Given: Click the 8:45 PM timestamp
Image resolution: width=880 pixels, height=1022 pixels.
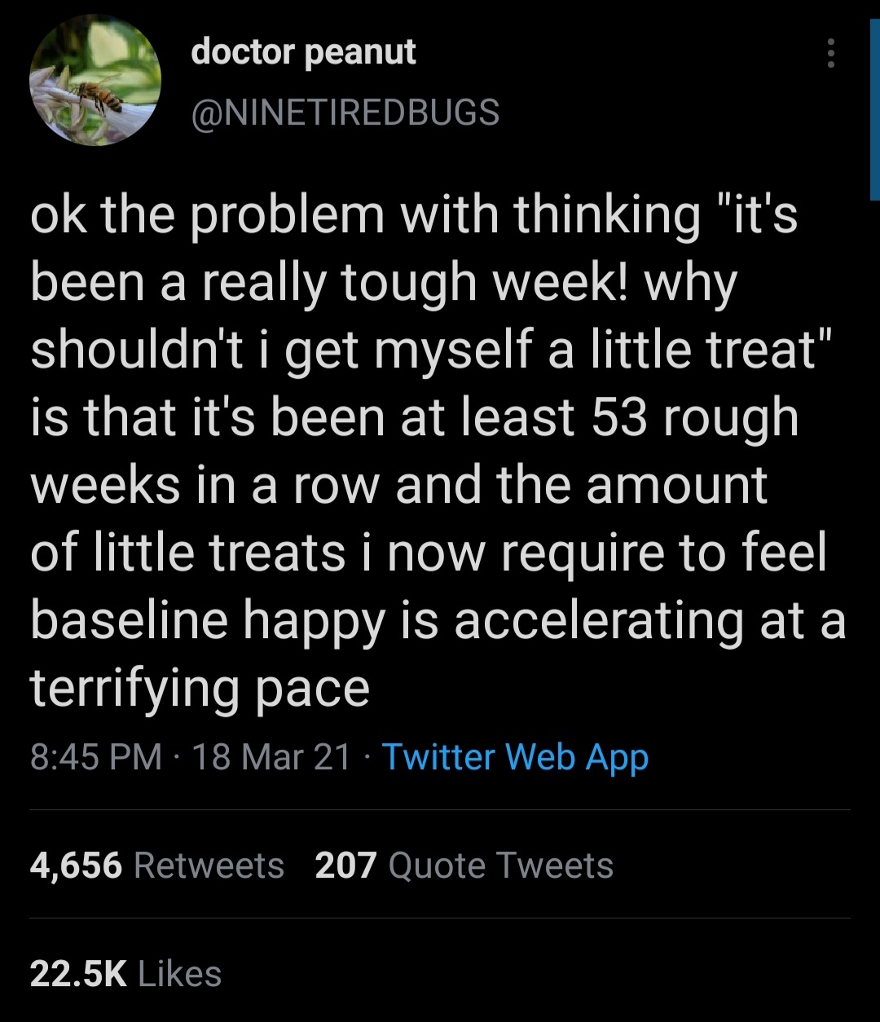Looking at the screenshot, I should point(96,757).
